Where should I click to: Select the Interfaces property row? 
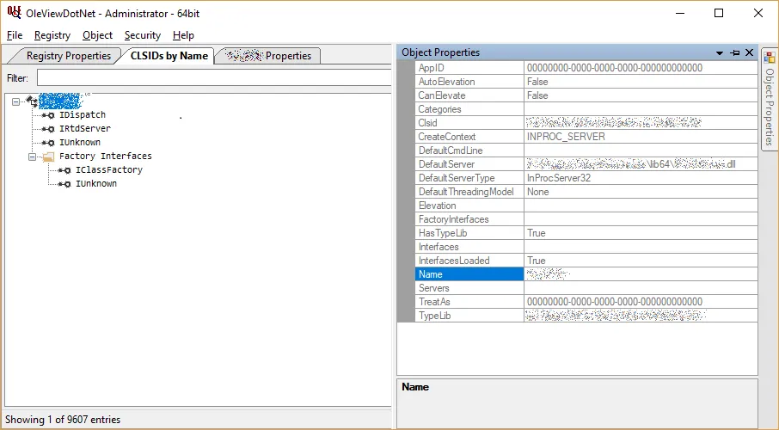coord(586,247)
